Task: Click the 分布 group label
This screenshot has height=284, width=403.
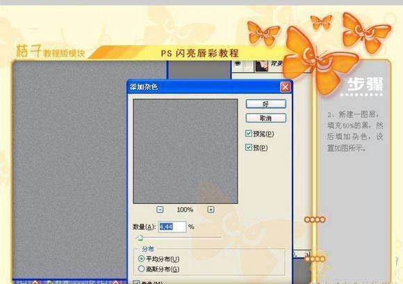Action: click(148, 249)
